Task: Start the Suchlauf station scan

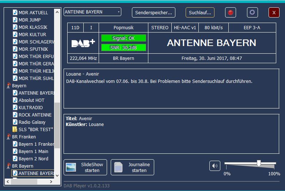Action: click(200, 12)
